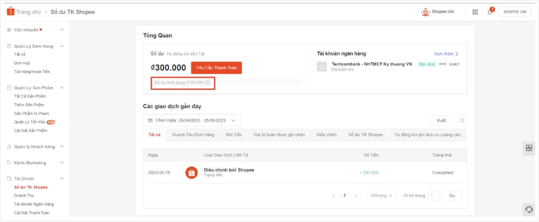Click the Quản Lý Sản Phẩm bag icon

[x=9, y=88]
